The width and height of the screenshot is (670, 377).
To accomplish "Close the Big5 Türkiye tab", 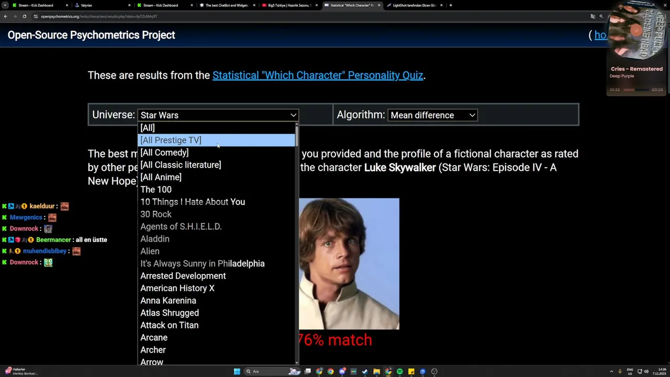I will pos(316,5).
